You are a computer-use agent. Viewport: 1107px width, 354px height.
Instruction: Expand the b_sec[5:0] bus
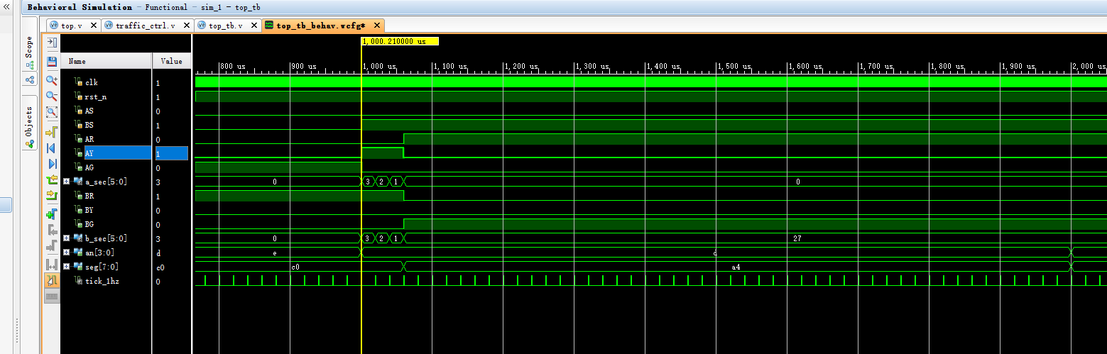(x=66, y=238)
